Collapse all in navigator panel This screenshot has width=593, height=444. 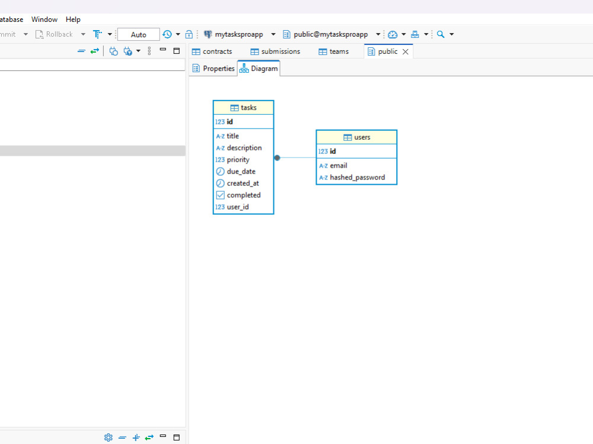[x=81, y=51]
